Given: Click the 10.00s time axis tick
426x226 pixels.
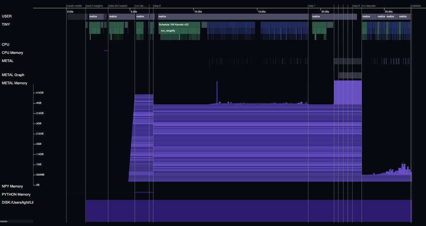Looking at the screenshot, I should tap(198, 12).
